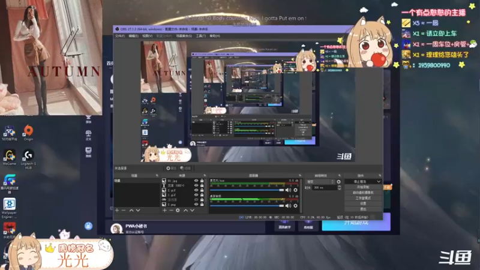Toggle visibility of 文本 (GDI+) source
The image size is (480, 270).
(x=196, y=185)
